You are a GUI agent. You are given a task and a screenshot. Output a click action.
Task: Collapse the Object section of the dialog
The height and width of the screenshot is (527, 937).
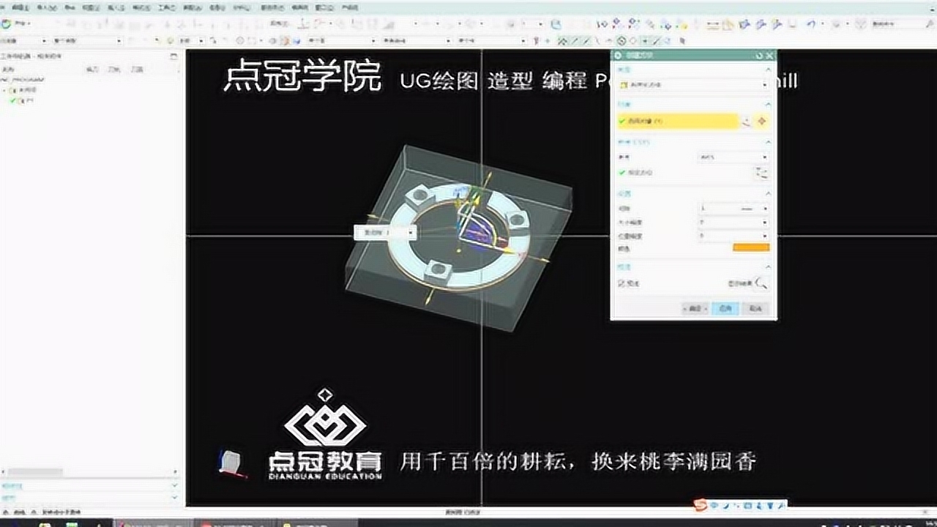(768, 105)
